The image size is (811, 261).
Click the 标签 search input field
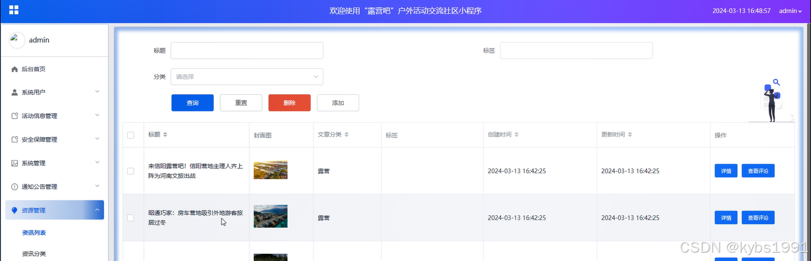tap(576, 50)
